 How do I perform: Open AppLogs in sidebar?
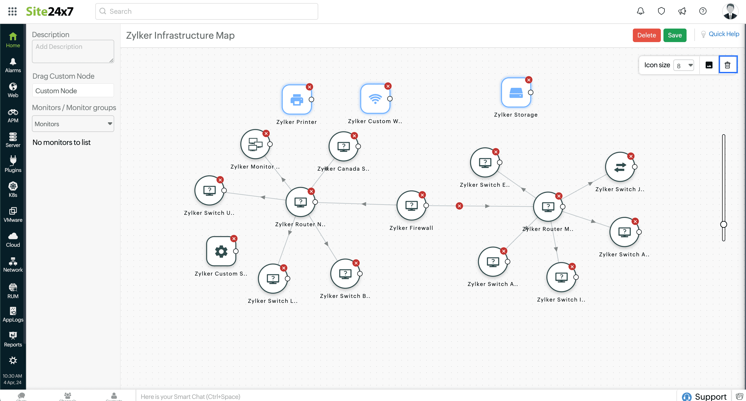[x=13, y=315]
